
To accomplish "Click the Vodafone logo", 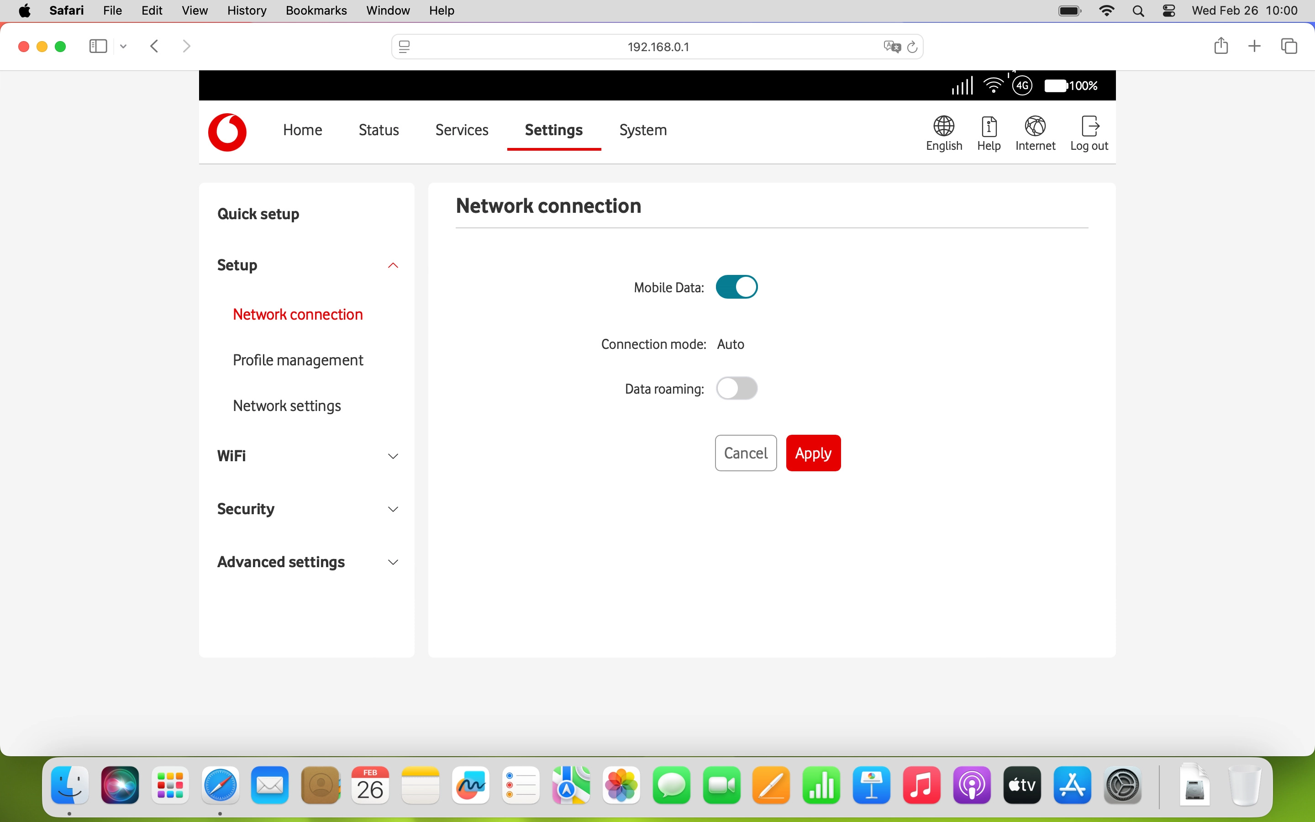I will click(227, 132).
